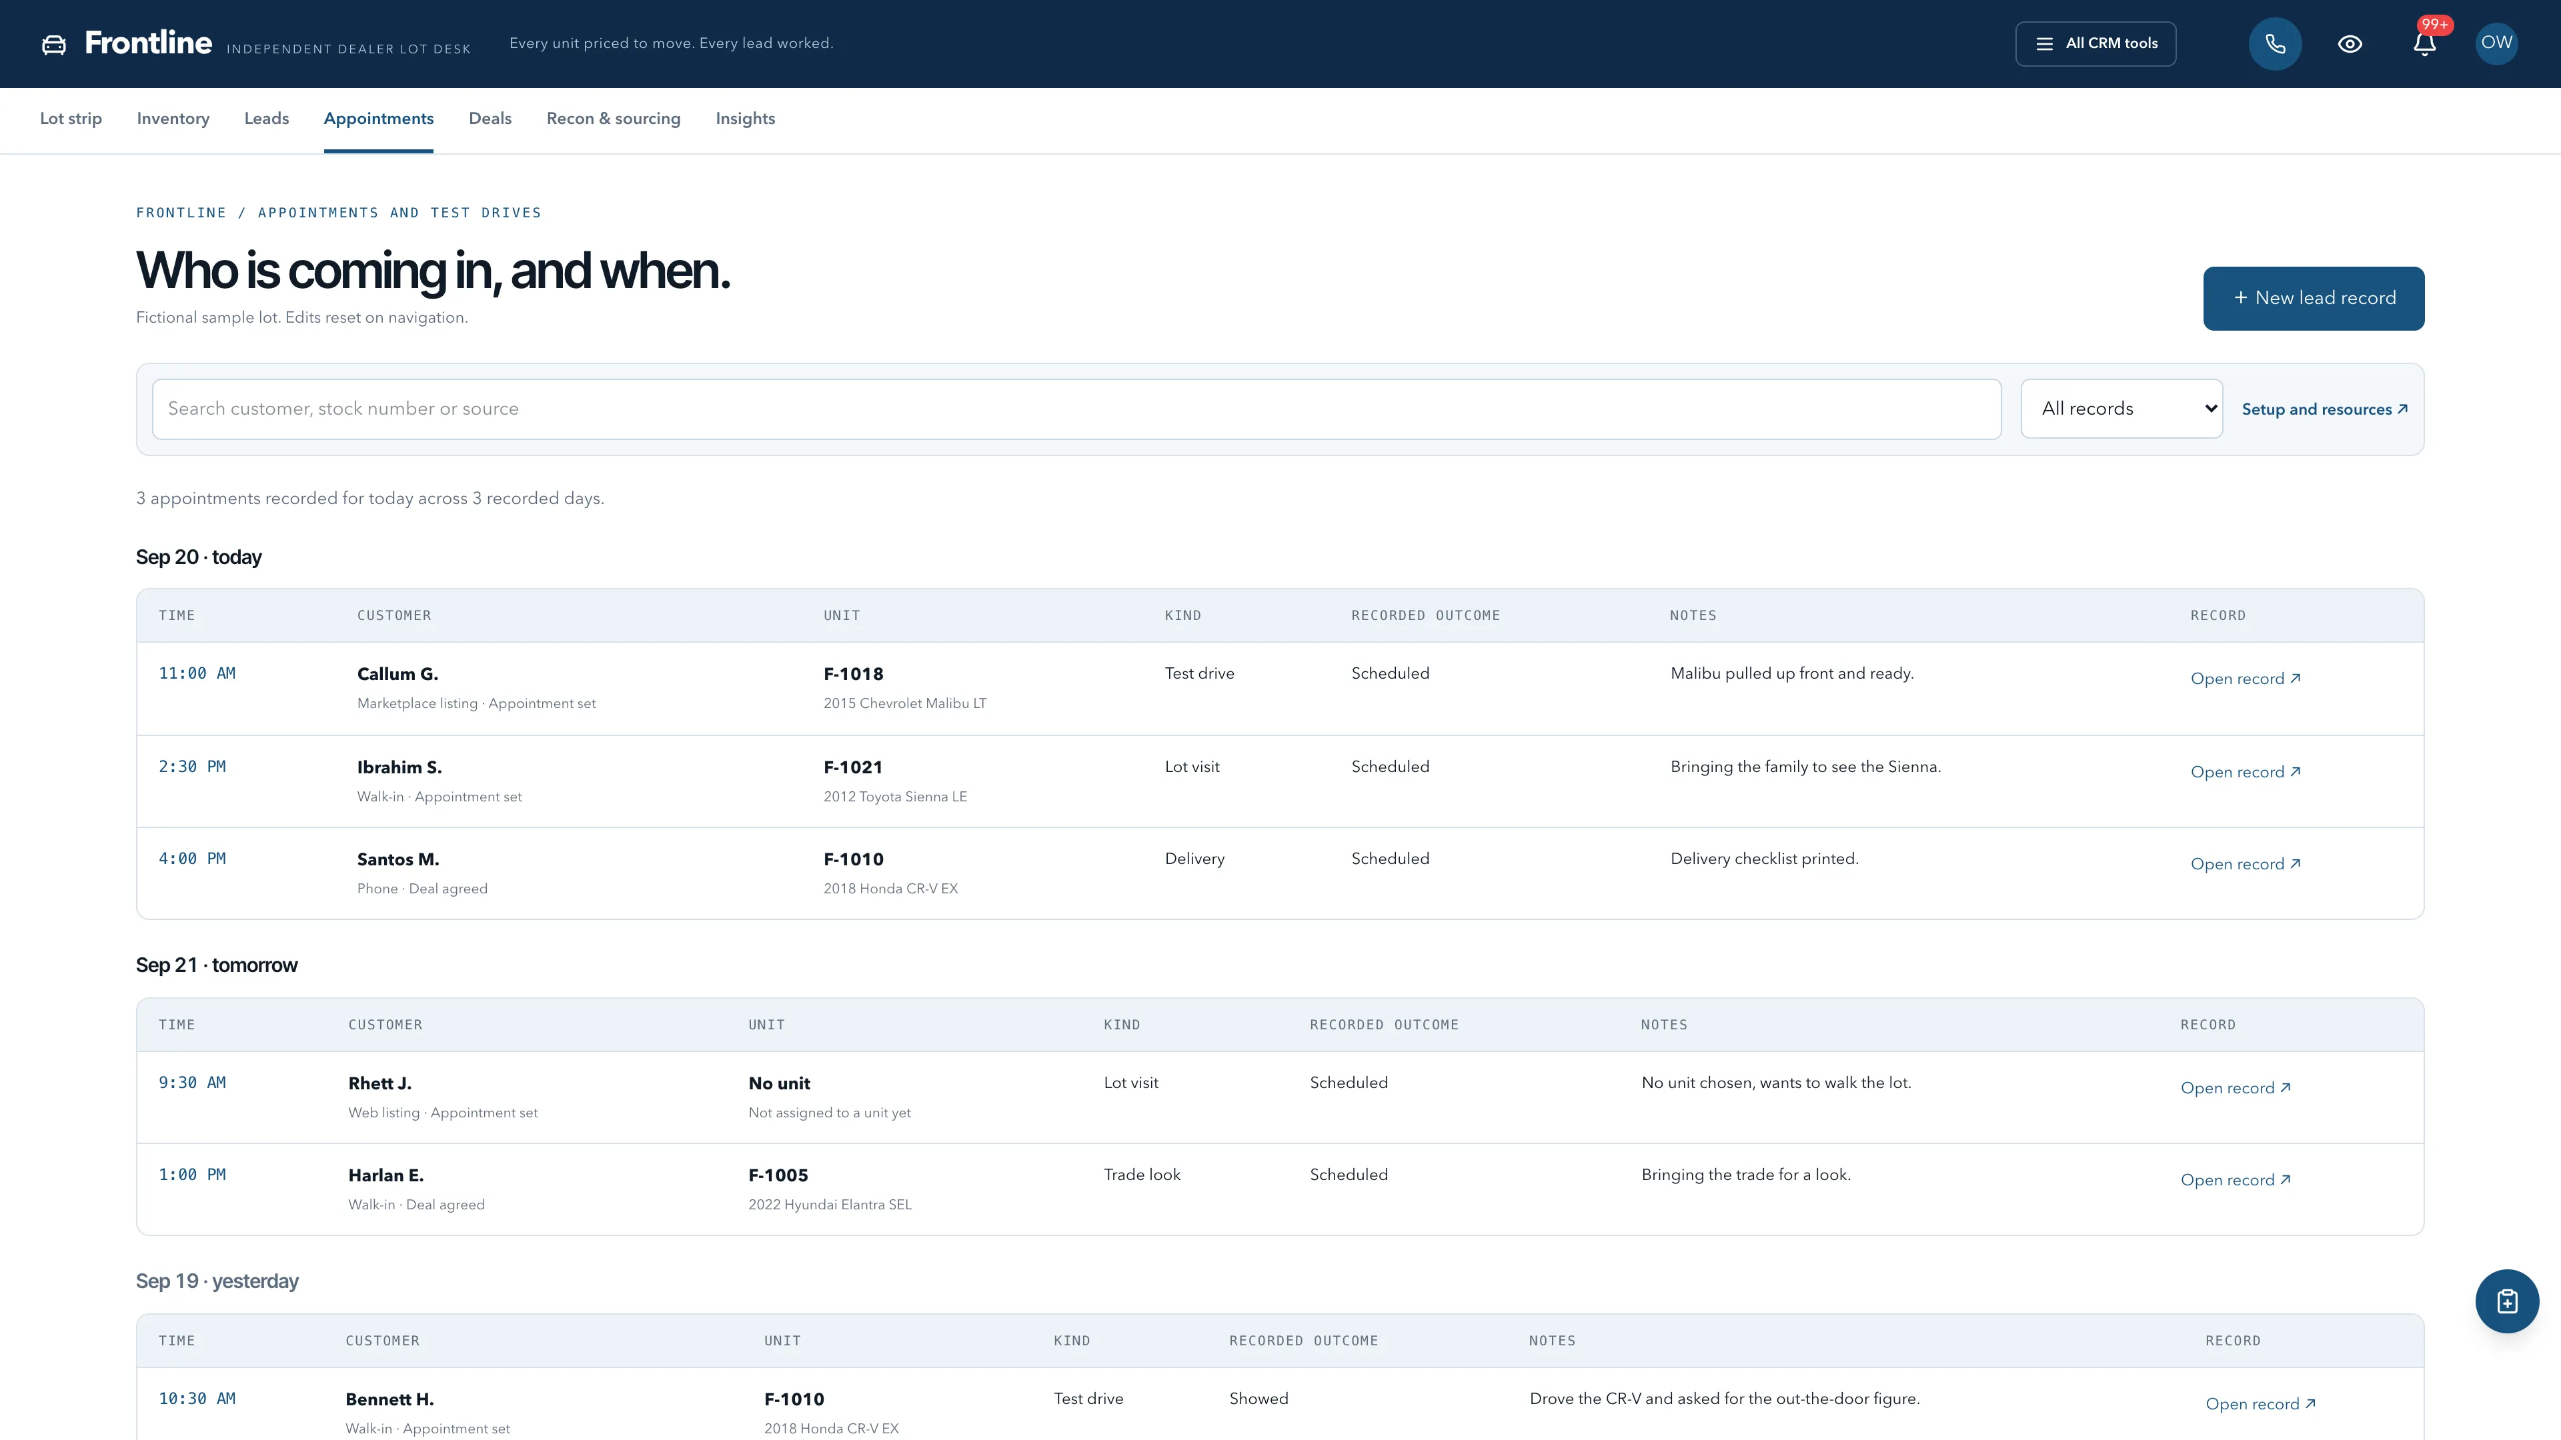Viewport: 2561px width, 1440px height.
Task: Select unit F-1005 Hyundai Elantra
Action: [778, 1175]
